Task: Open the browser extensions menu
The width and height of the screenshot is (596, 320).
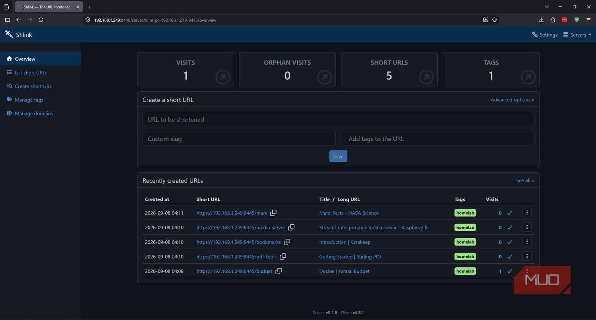Action: [x=553, y=20]
